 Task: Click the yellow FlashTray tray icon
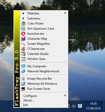click(69, 106)
